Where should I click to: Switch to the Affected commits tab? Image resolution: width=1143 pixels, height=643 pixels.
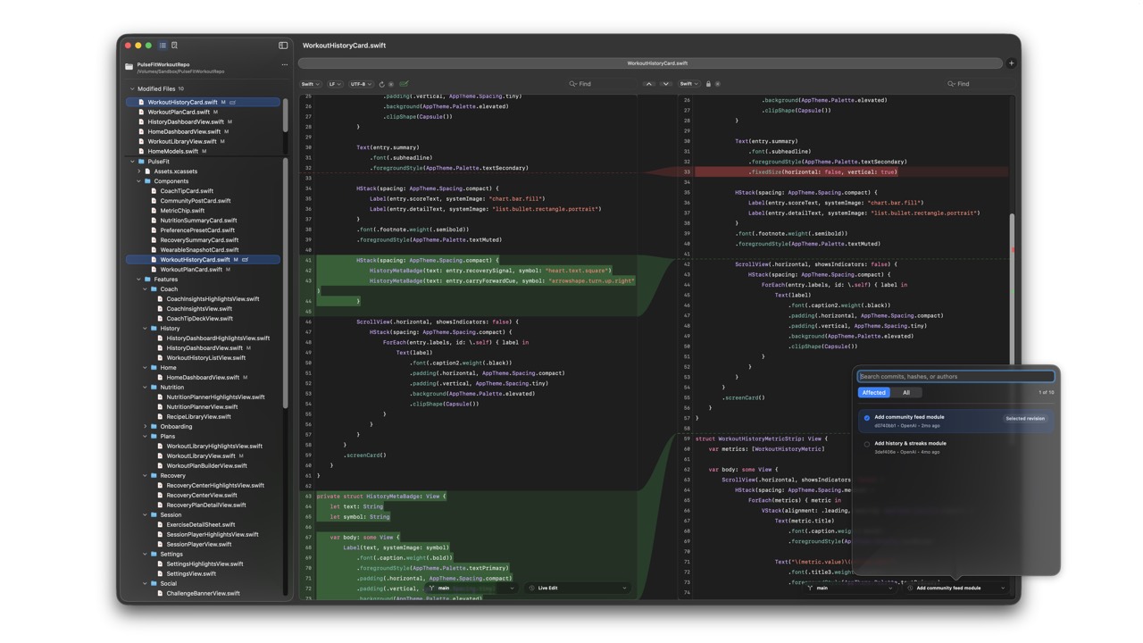[x=874, y=393]
